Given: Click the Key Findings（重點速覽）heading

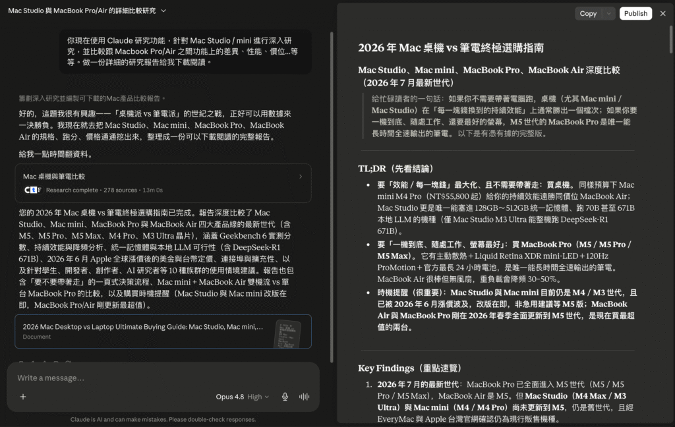Looking at the screenshot, I should [411, 368].
